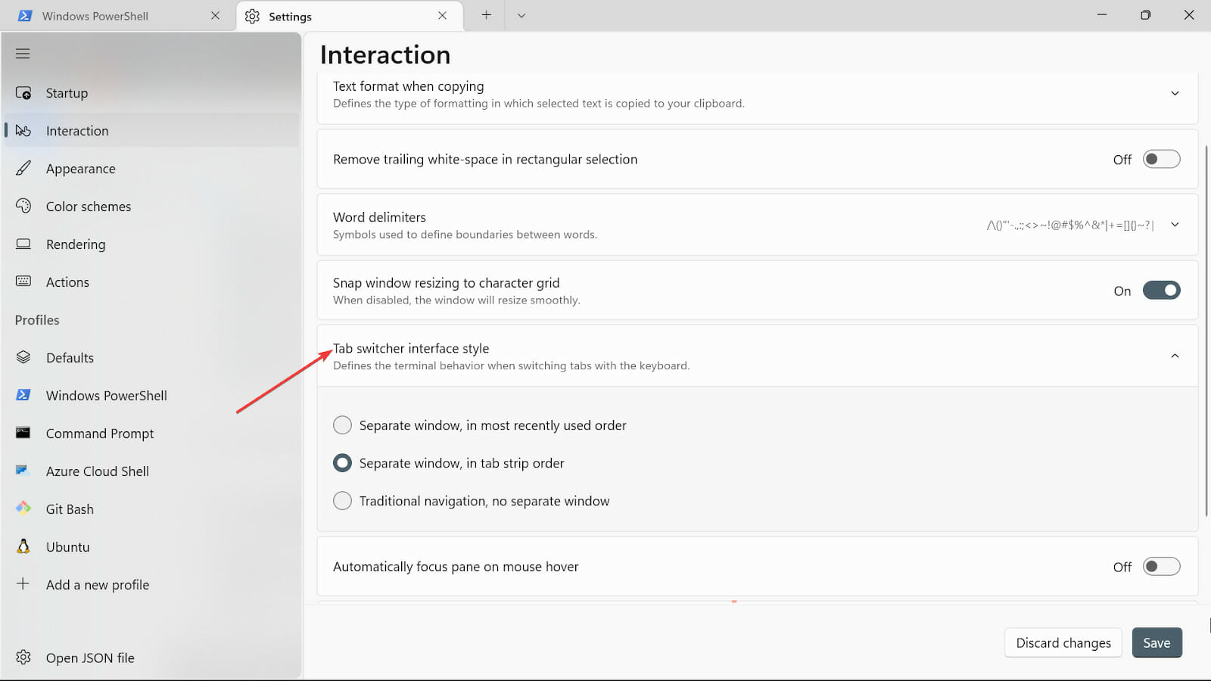Click the Interaction cursor icon
The image size is (1211, 681).
(23, 131)
